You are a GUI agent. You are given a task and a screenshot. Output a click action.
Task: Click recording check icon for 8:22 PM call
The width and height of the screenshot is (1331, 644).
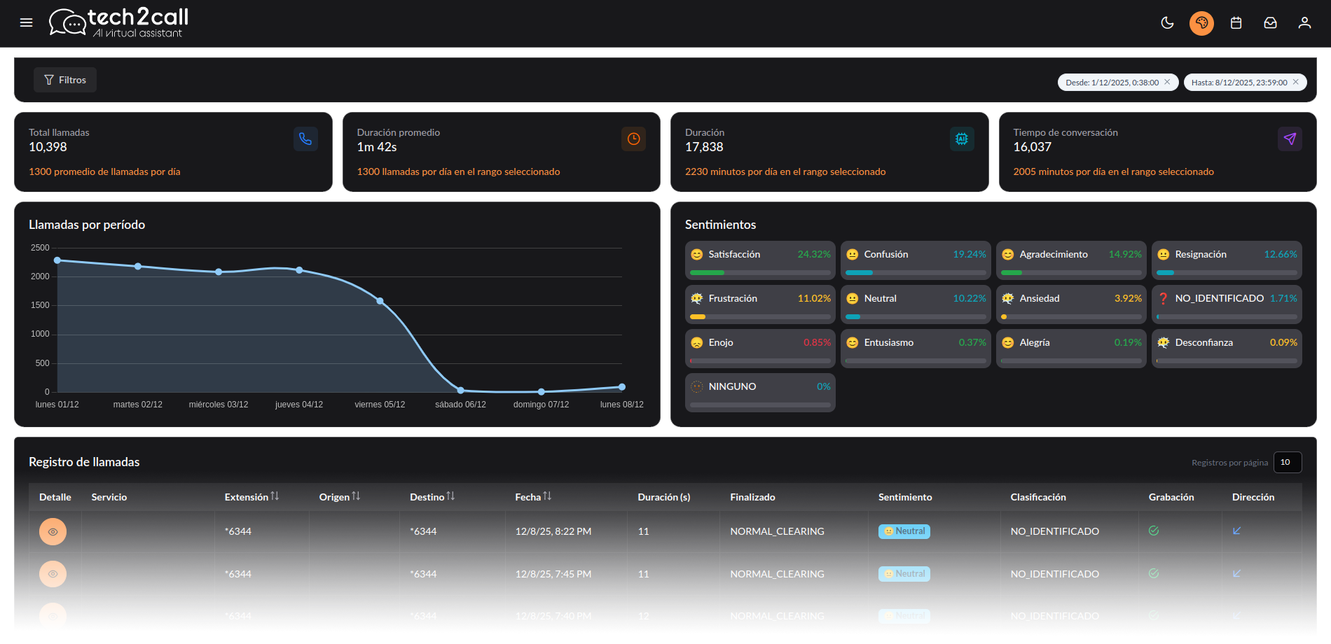click(1154, 531)
